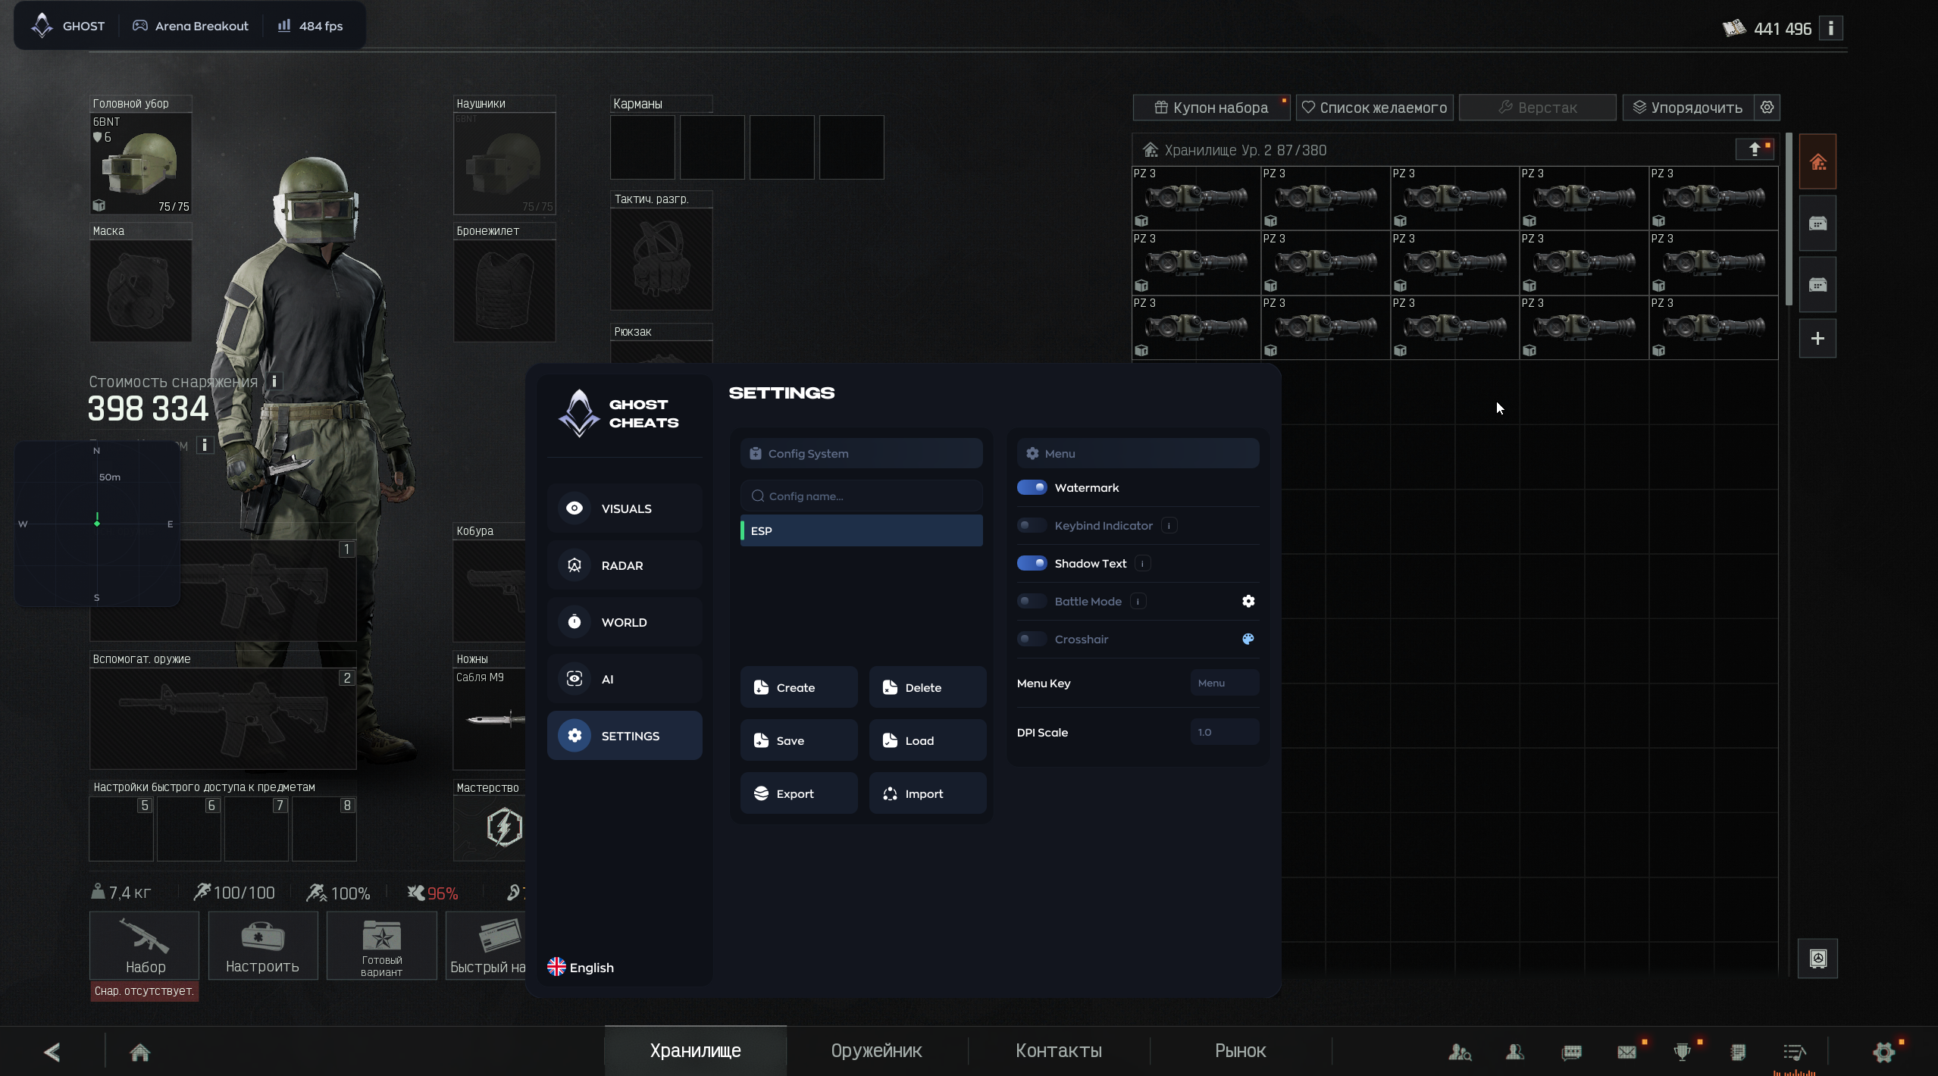Open game settings gear at bottom right
1938x1076 pixels.
click(1884, 1052)
